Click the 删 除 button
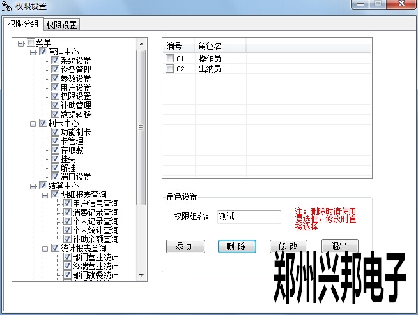The height and width of the screenshot is (315, 418). coord(237,246)
